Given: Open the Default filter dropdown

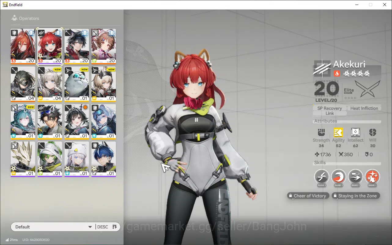Looking at the screenshot, I should (x=53, y=227).
